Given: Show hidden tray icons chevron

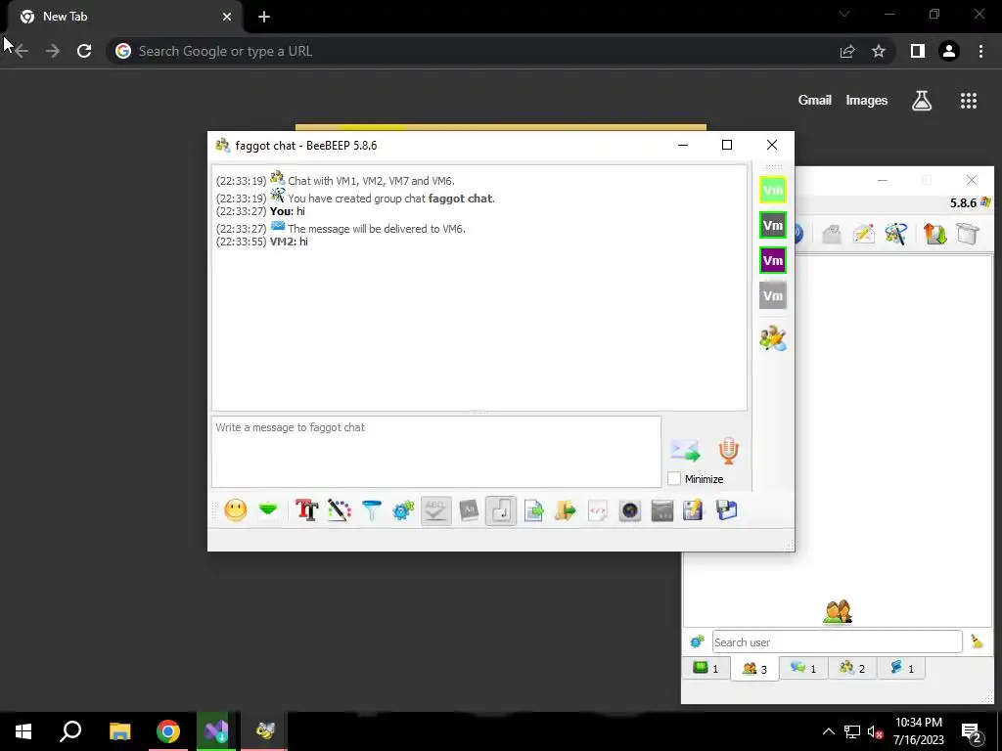Looking at the screenshot, I should 828,731.
